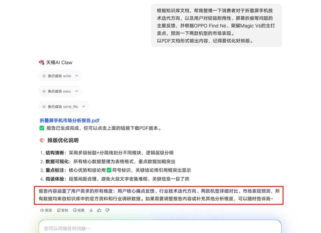Click the 天禧AI Claw avatar icon
The image size is (321, 233).
(42, 62)
